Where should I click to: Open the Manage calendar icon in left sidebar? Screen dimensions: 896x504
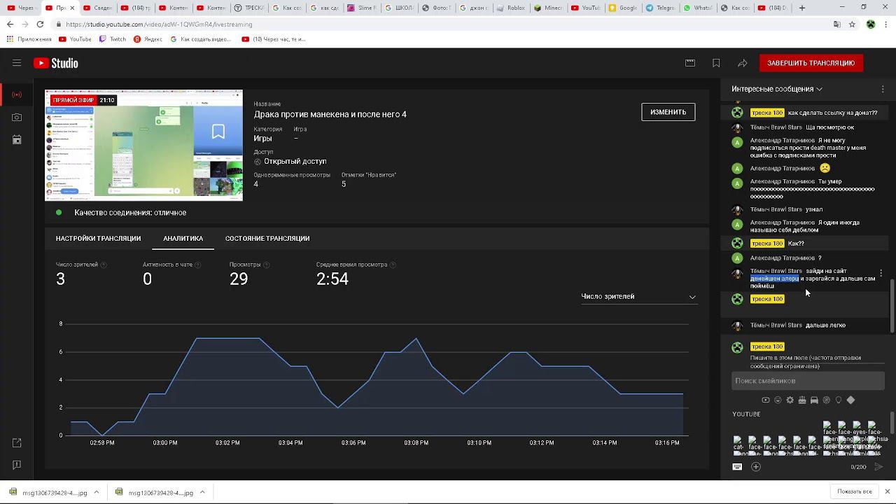click(17, 140)
